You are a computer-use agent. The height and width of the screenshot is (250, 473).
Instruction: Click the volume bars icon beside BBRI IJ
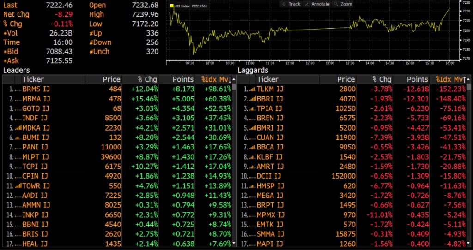click(252, 99)
